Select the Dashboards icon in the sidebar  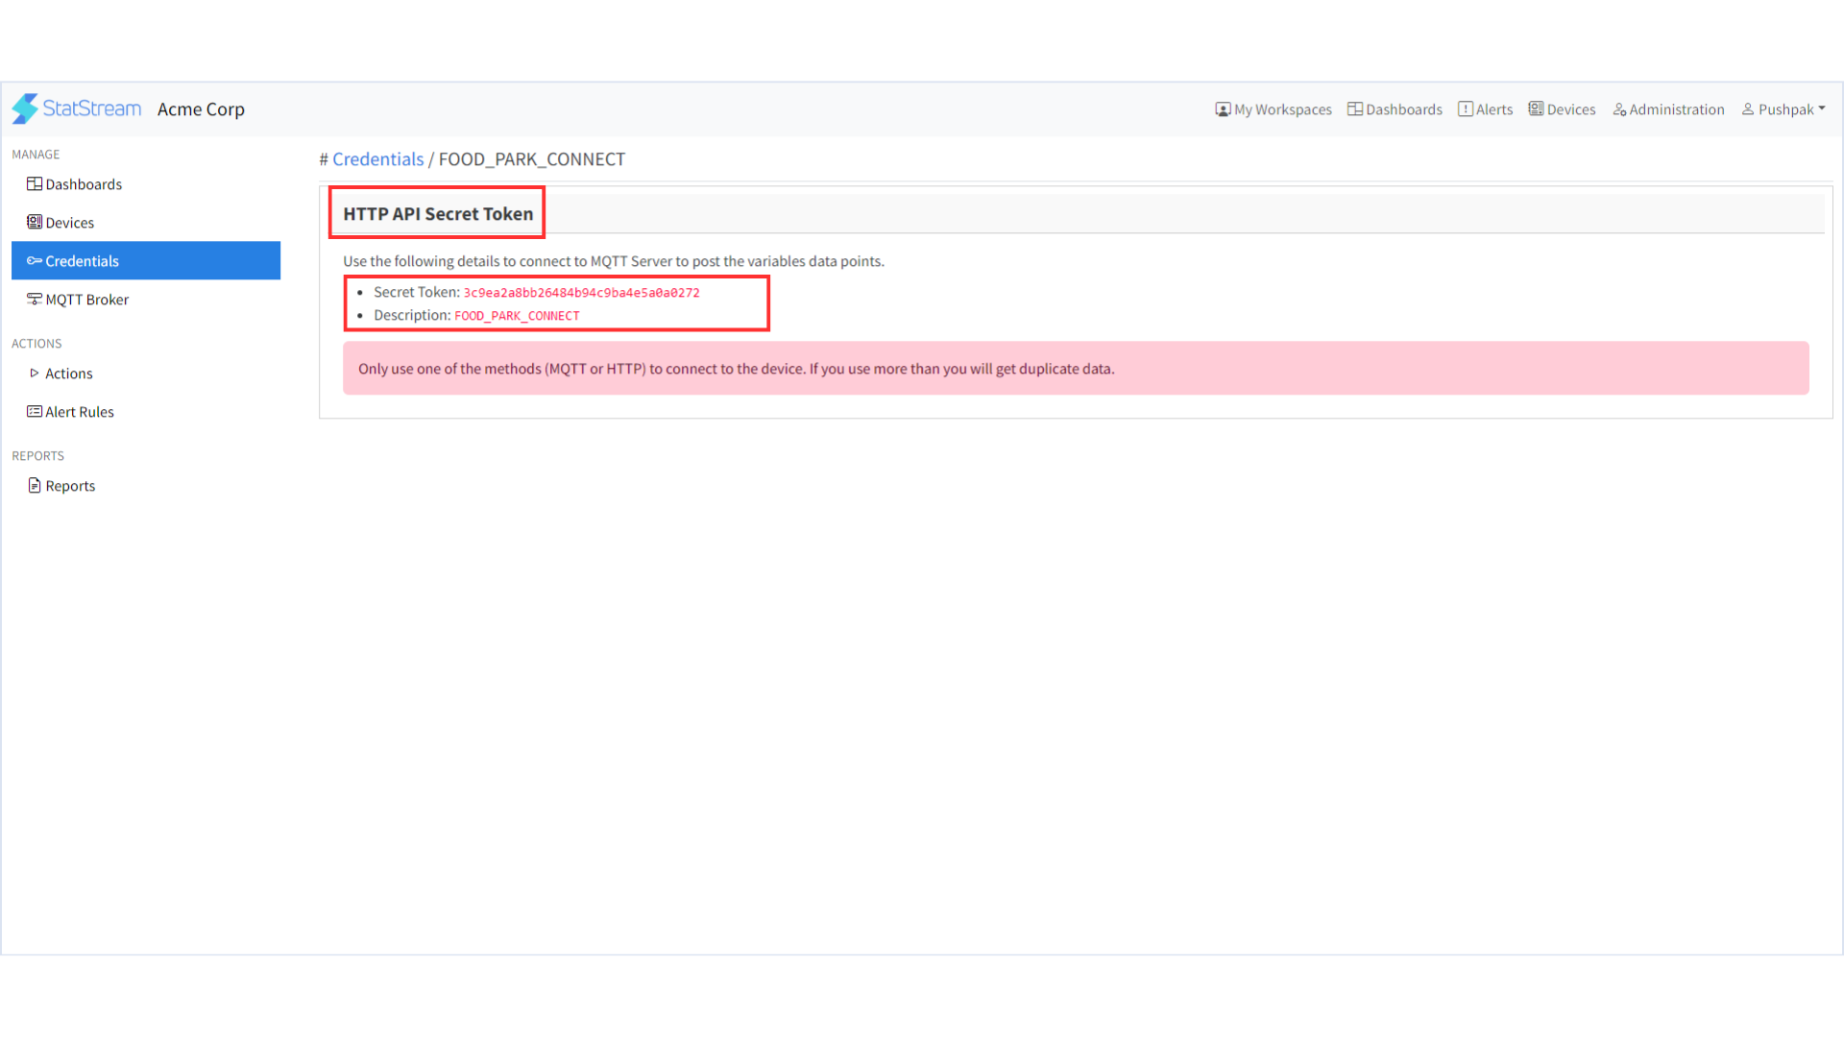click(34, 183)
